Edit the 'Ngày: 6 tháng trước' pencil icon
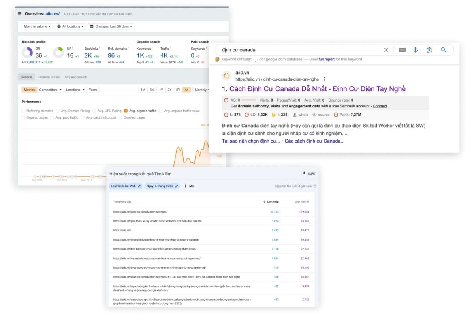This screenshot has height=316, width=474. pos(177,186)
